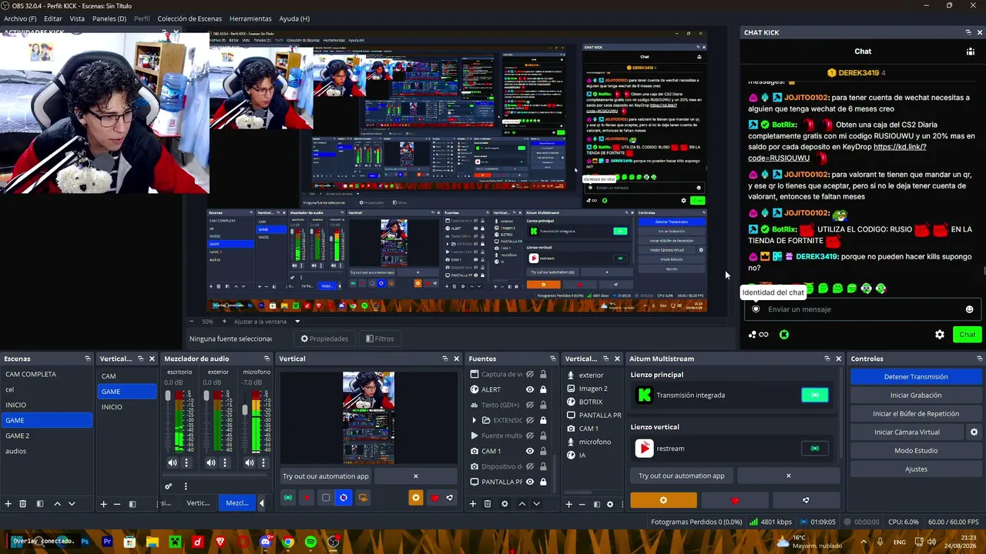
Task: Open emoji picker in chat input
Action: pos(969,309)
